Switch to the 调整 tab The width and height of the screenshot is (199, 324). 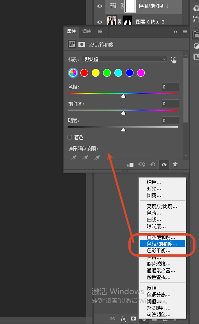[87, 31]
